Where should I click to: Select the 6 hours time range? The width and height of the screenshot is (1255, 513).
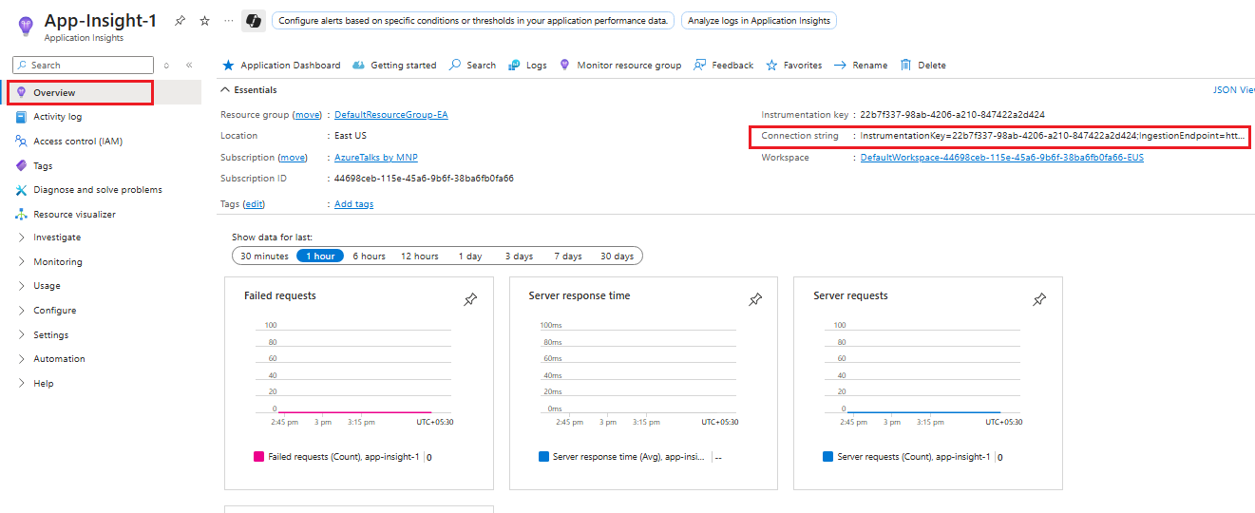coord(369,256)
